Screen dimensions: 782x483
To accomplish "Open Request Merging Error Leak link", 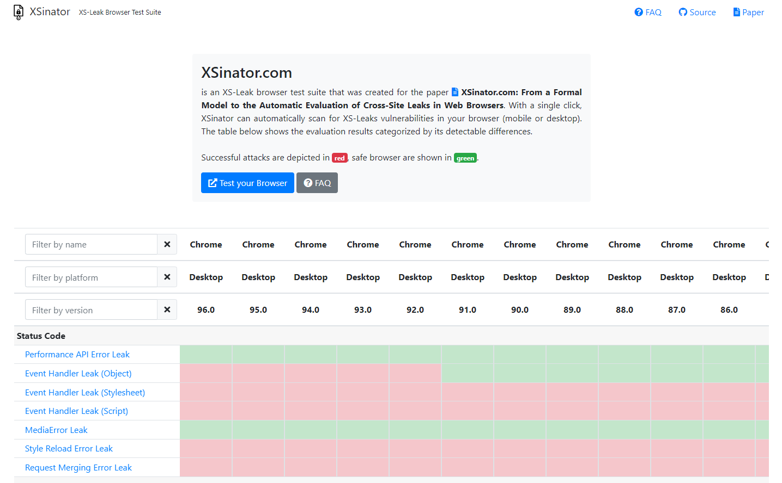I will [x=78, y=468].
